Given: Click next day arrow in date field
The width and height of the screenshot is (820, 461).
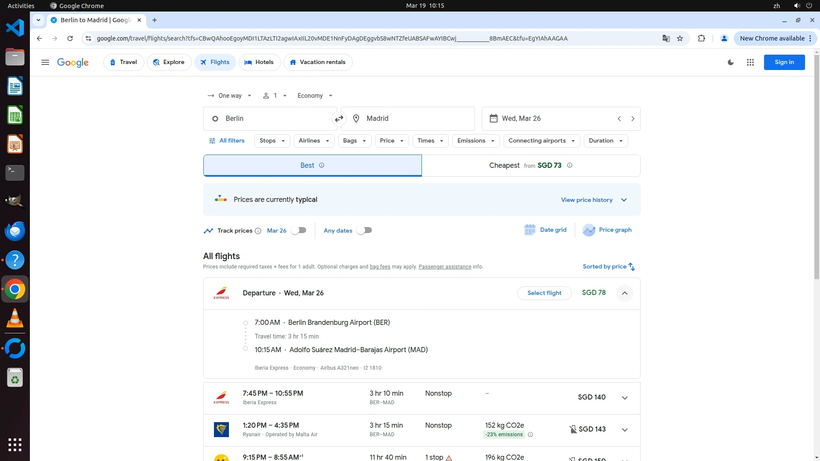Looking at the screenshot, I should click(x=633, y=119).
